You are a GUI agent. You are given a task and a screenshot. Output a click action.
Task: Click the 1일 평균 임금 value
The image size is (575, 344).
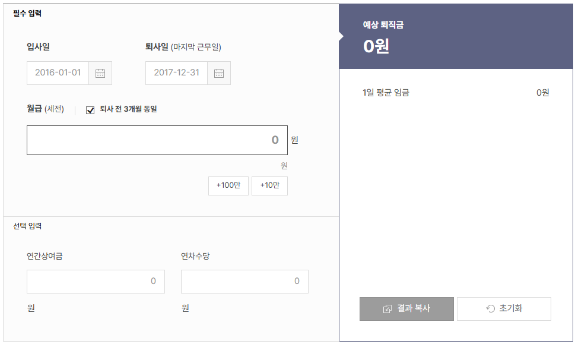(543, 92)
